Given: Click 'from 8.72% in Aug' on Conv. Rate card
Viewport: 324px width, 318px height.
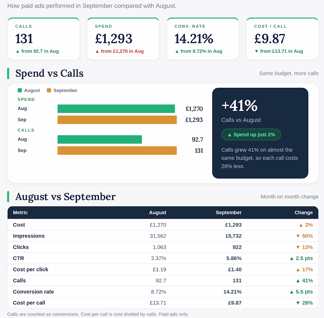Looking at the screenshot, I should coord(201,51).
